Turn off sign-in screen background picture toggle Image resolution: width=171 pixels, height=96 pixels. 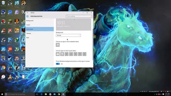pyautogui.click(x=58, y=64)
